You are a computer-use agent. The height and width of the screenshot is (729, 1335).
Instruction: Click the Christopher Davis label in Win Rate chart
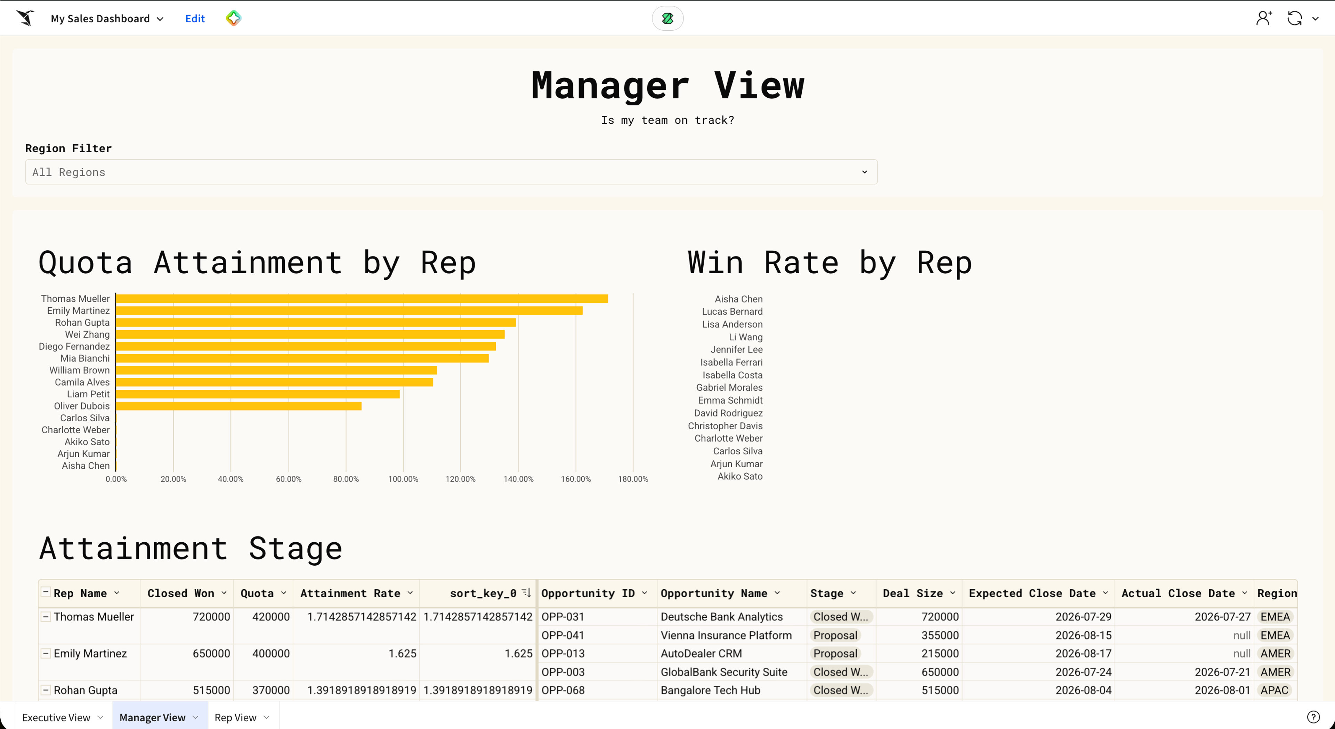point(725,426)
